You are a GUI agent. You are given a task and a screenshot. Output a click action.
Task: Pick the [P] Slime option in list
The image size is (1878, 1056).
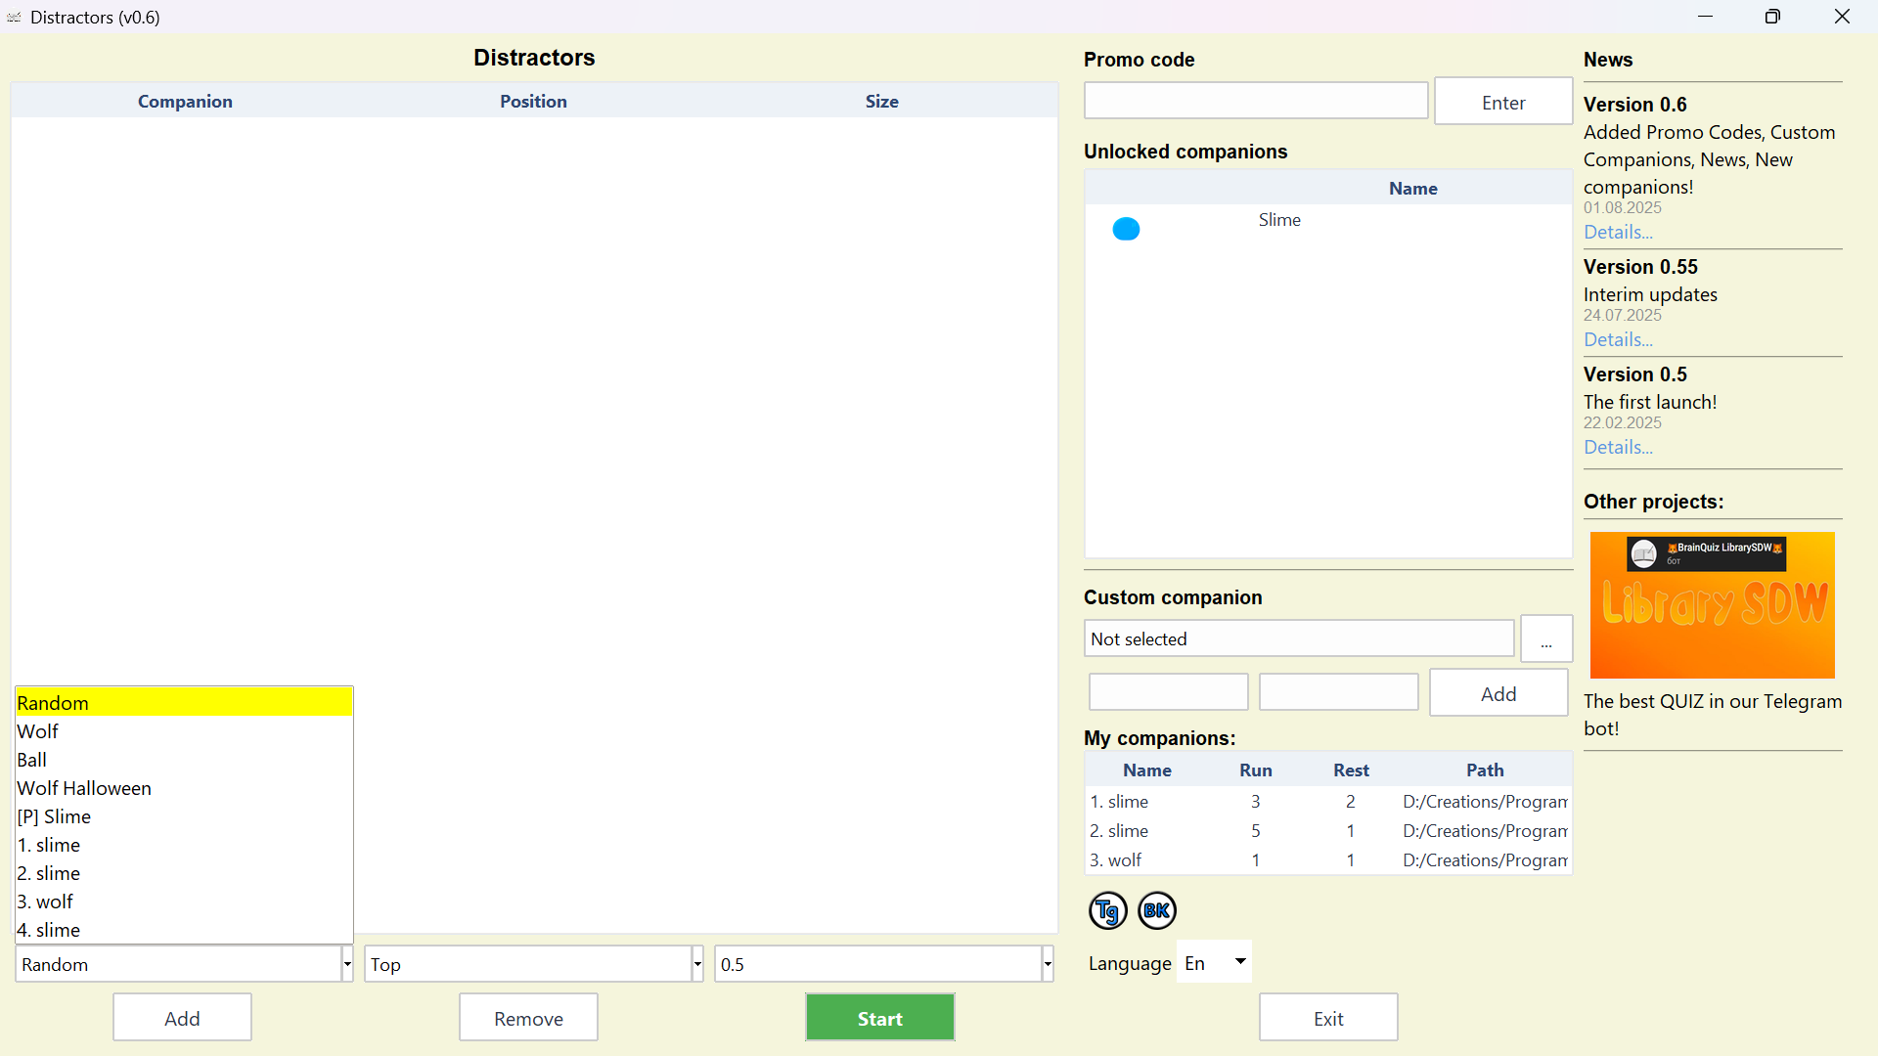[54, 816]
